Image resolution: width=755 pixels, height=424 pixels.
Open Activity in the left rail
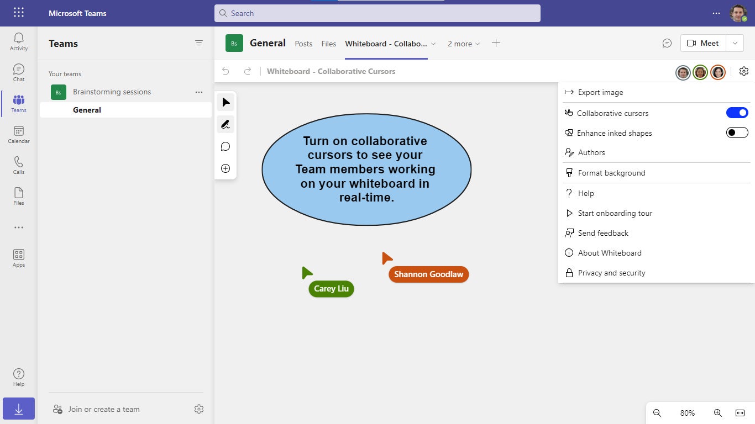19,42
